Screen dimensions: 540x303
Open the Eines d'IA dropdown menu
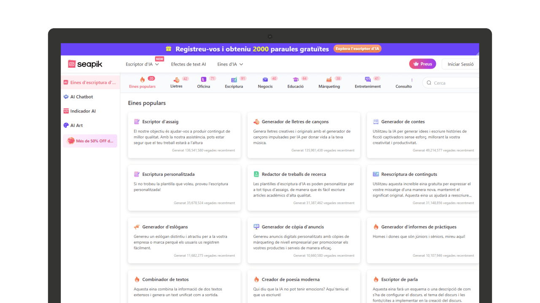[x=230, y=64]
